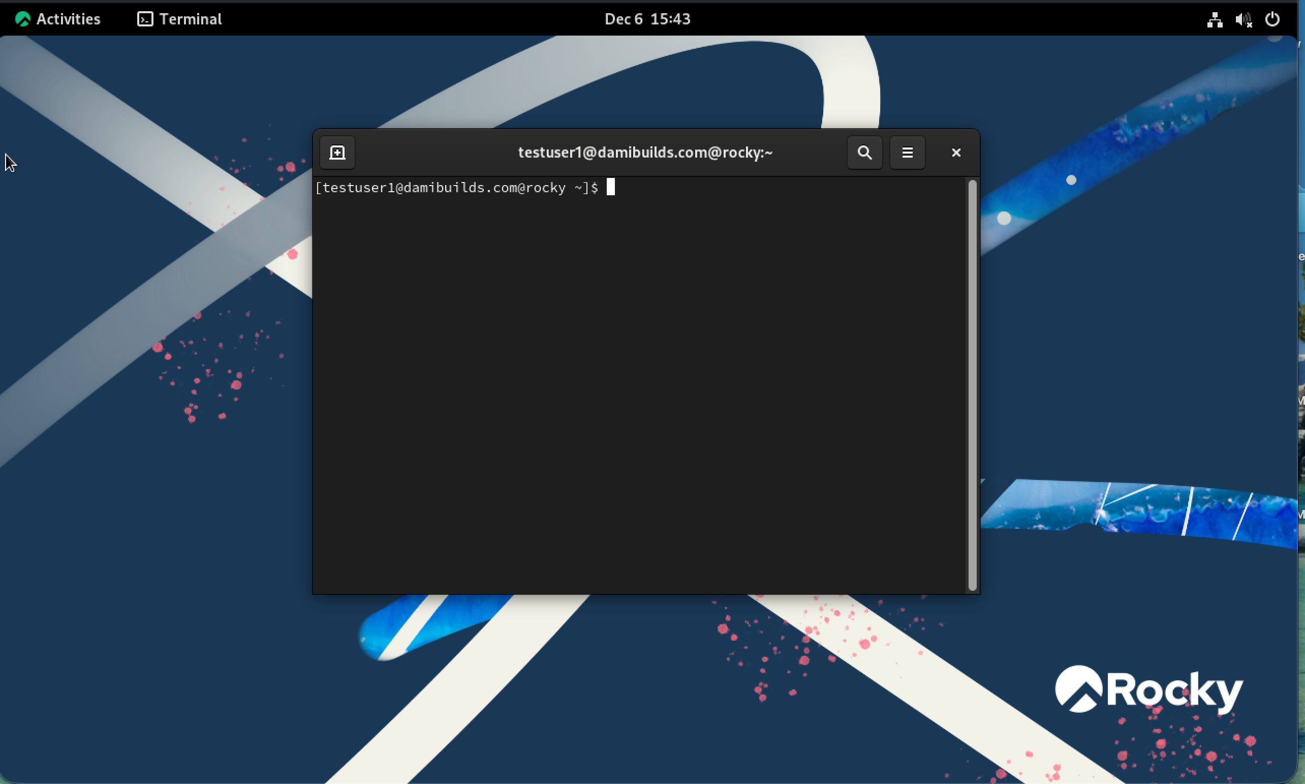Click the power icon at top right
This screenshot has height=784, width=1305.
[x=1273, y=19]
